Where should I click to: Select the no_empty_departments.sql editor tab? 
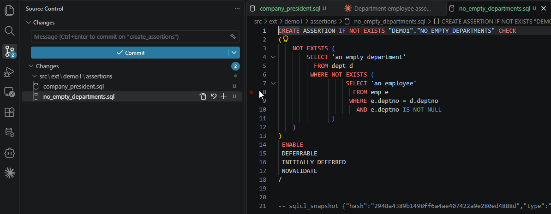494,8
